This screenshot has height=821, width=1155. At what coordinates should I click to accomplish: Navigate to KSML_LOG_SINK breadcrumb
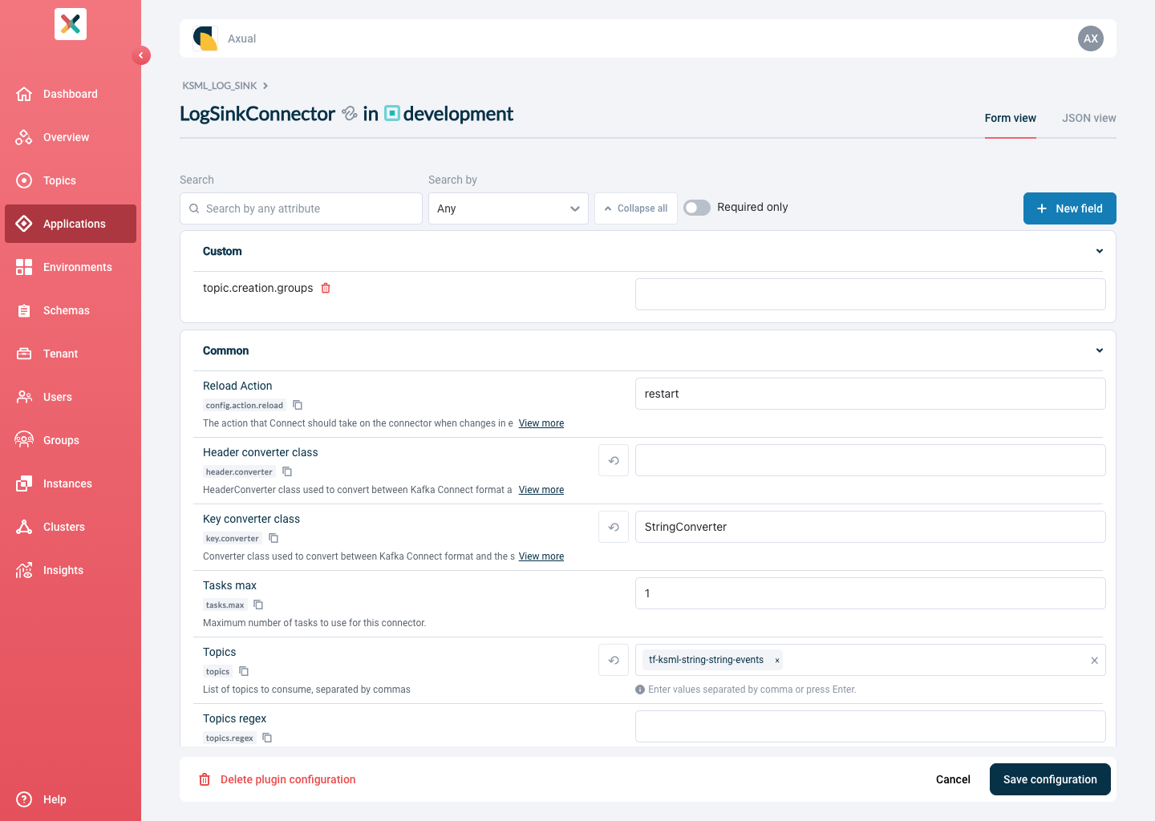[220, 86]
